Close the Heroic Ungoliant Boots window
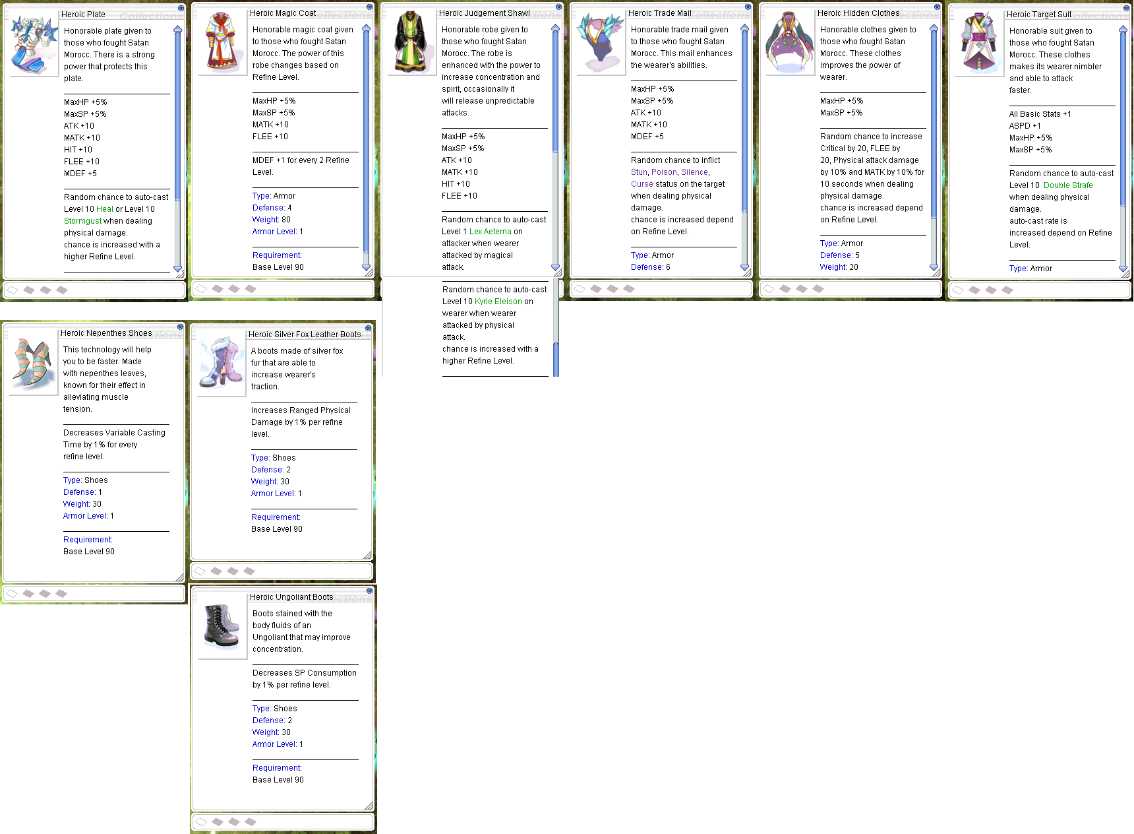Screen dimensions: 1134x834 (369, 591)
